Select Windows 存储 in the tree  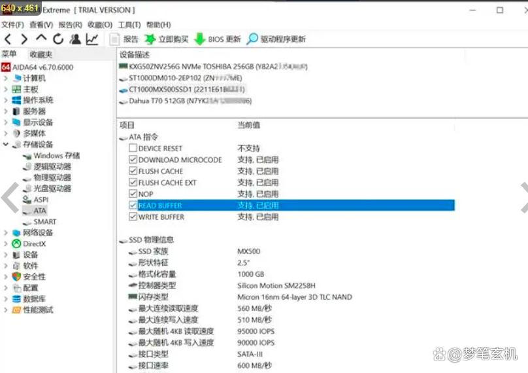tap(52, 156)
